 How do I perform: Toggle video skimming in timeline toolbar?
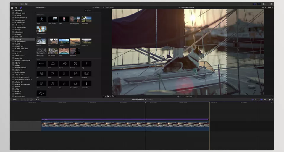(x=253, y=100)
